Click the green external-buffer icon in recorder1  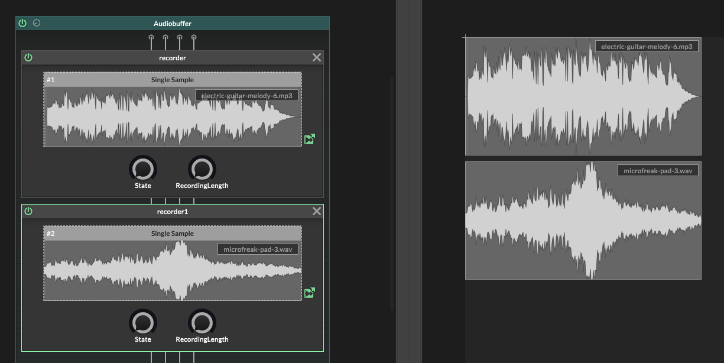pyautogui.click(x=310, y=293)
